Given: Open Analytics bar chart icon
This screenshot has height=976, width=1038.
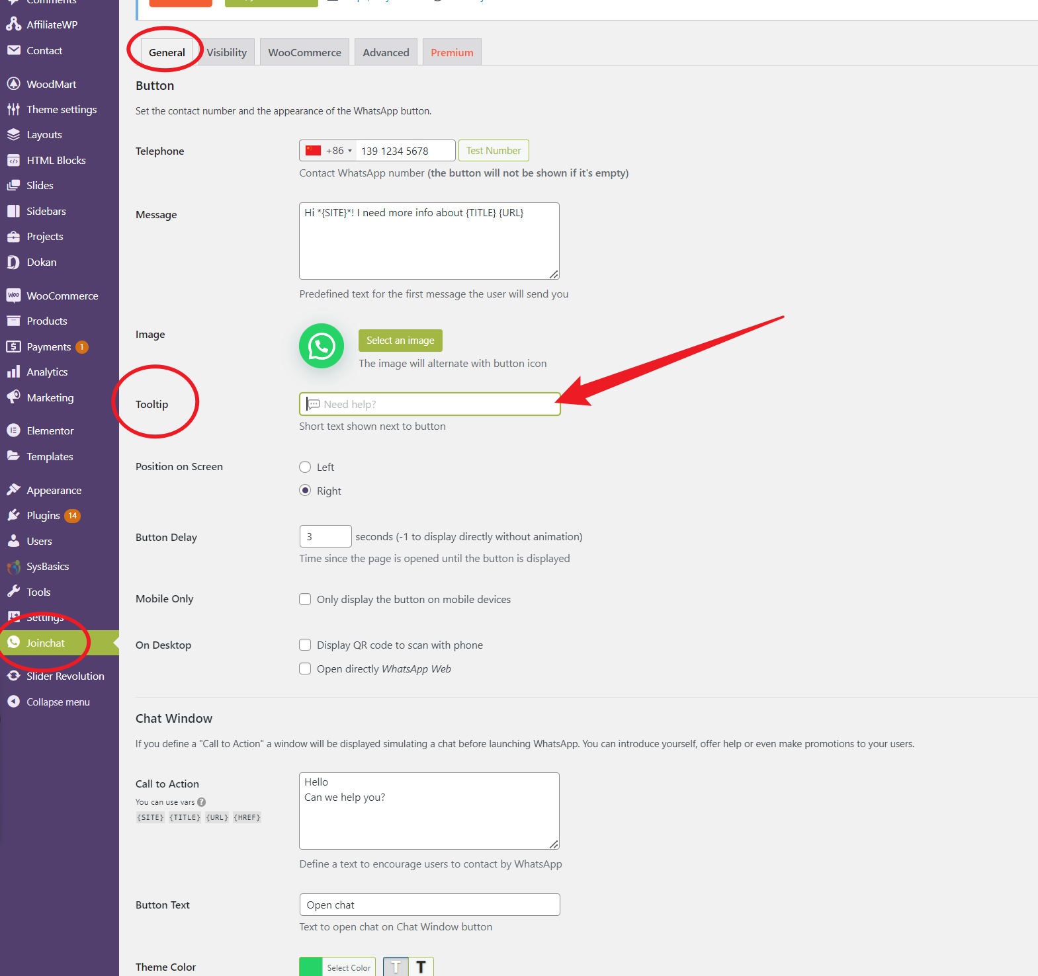Looking at the screenshot, I should tap(13, 372).
